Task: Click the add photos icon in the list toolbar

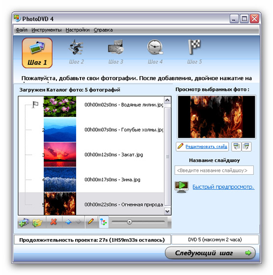Action: tap(24, 222)
